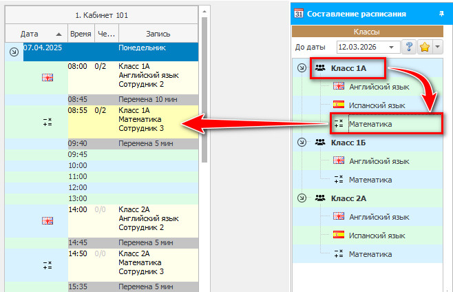Click the Запись column header
The image size is (453, 292).
click(158, 33)
